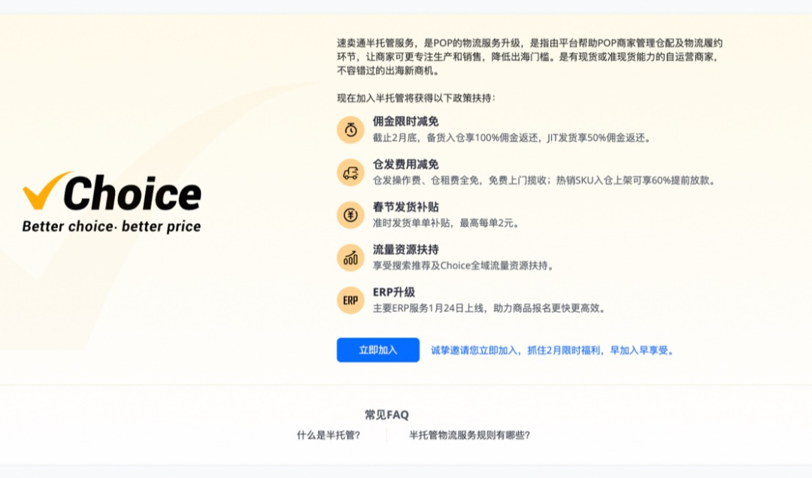Click the stopwatch icon beside 佣金限时减免
The image size is (812, 478).
350,129
